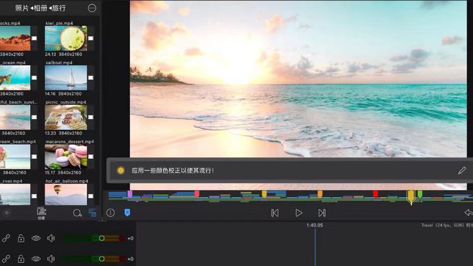473x266 pixels.
Task: Edit the marker note with pencil icon
Action: [462, 171]
